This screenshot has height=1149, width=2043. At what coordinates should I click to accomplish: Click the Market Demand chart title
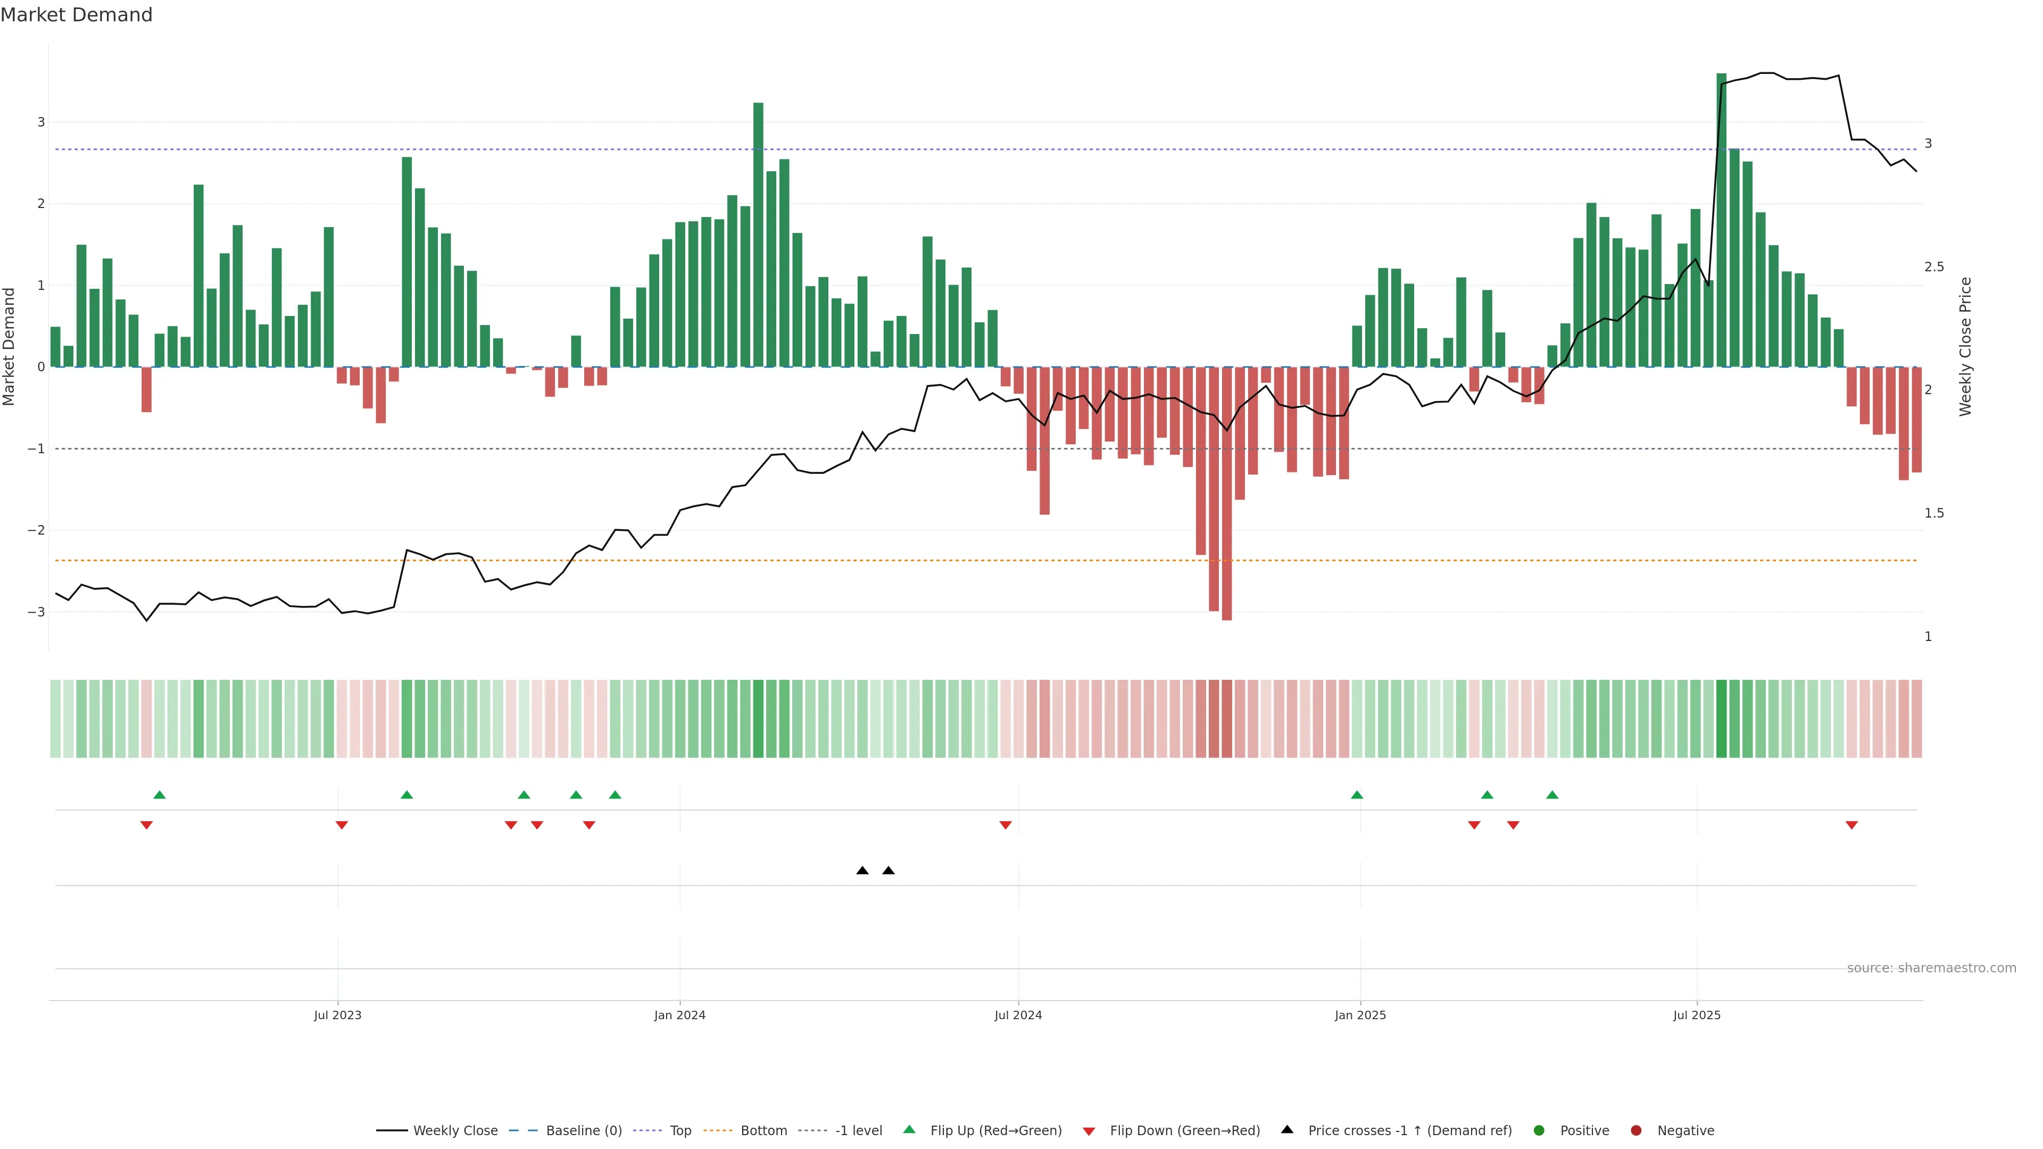pyautogui.click(x=76, y=15)
